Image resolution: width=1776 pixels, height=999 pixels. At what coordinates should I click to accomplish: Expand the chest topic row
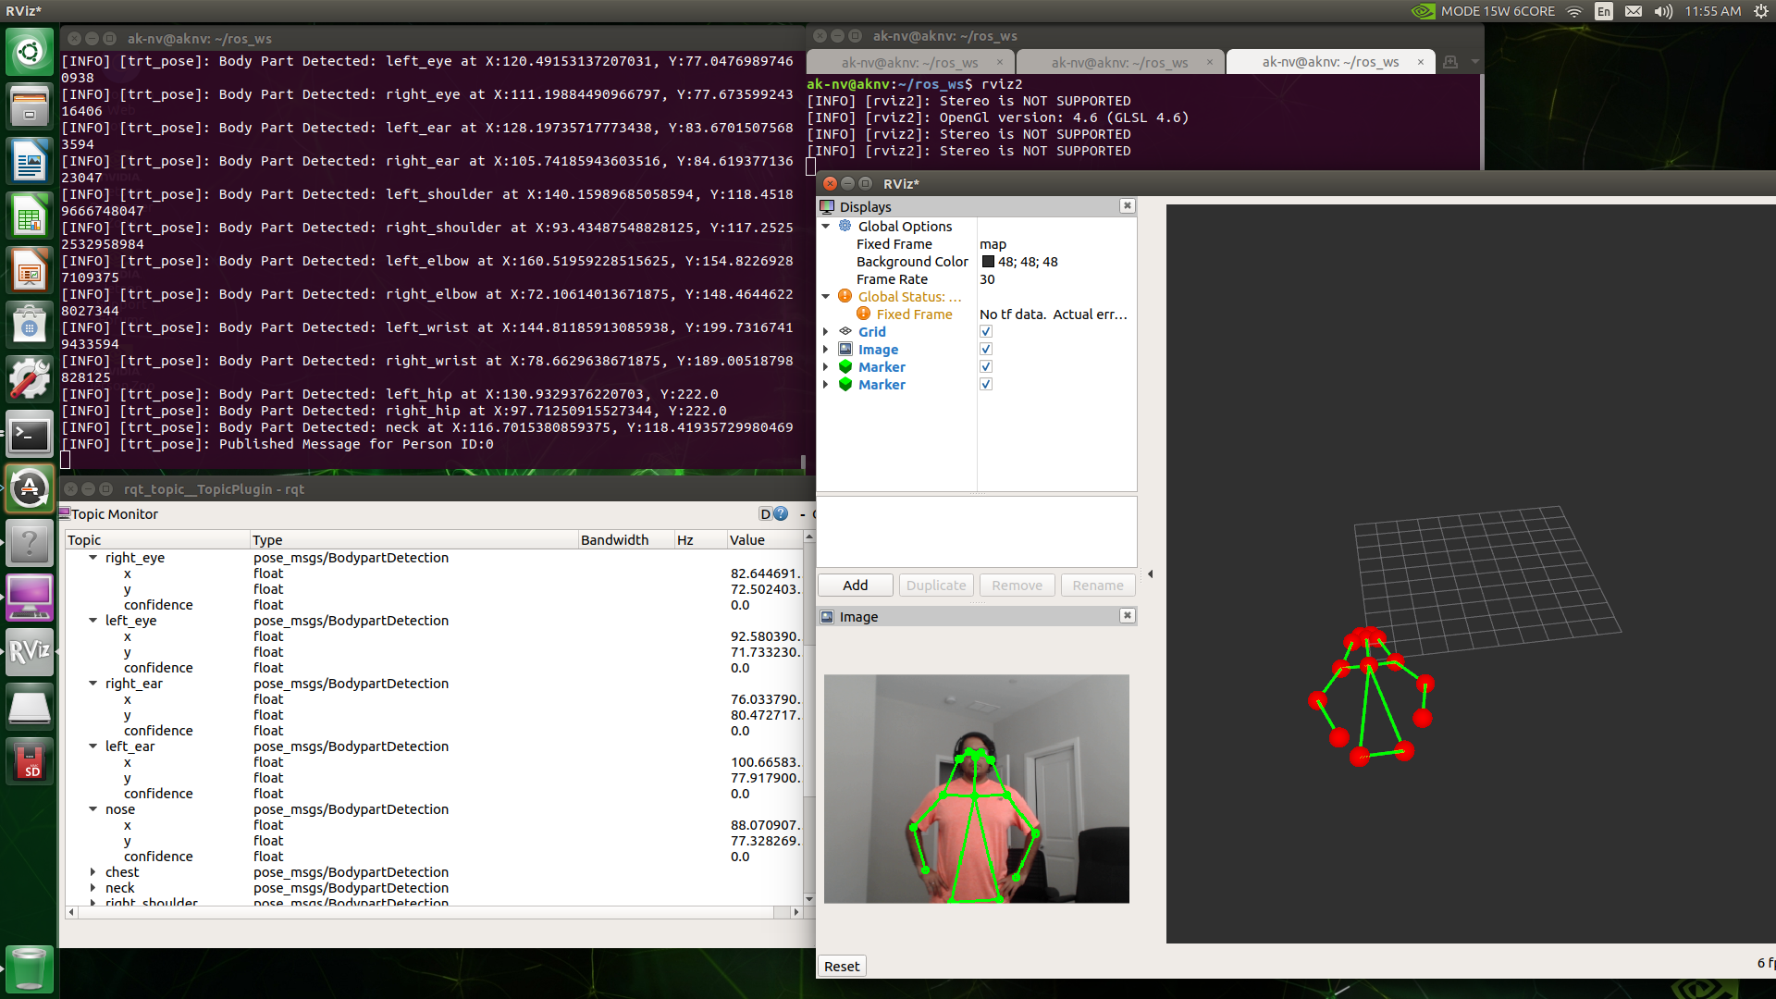coord(92,872)
